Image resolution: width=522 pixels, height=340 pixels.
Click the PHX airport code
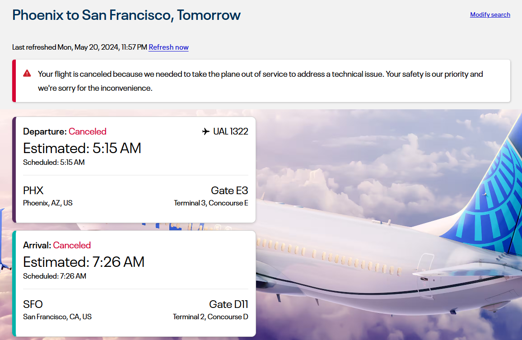coord(33,191)
